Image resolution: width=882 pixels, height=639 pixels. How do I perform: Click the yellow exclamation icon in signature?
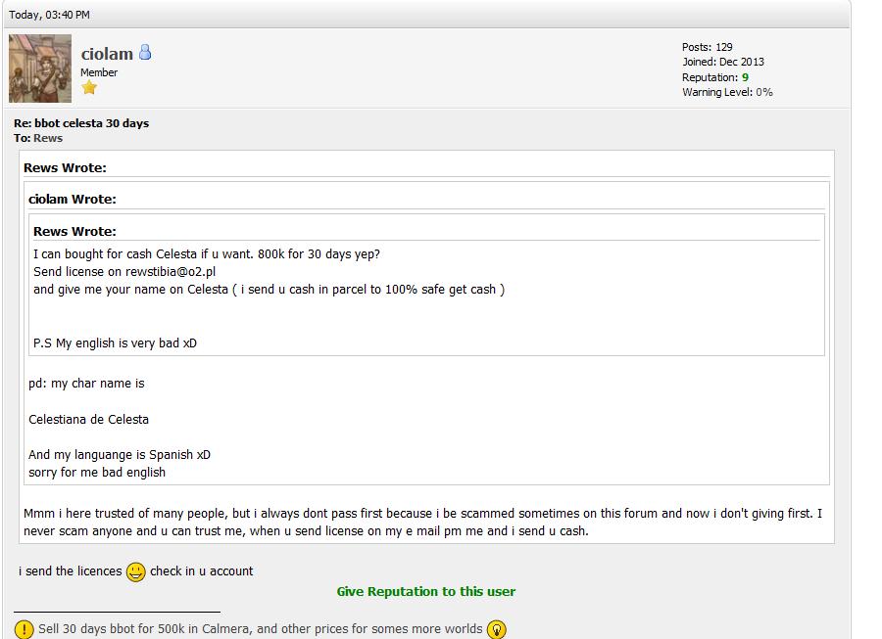pyautogui.click(x=24, y=629)
